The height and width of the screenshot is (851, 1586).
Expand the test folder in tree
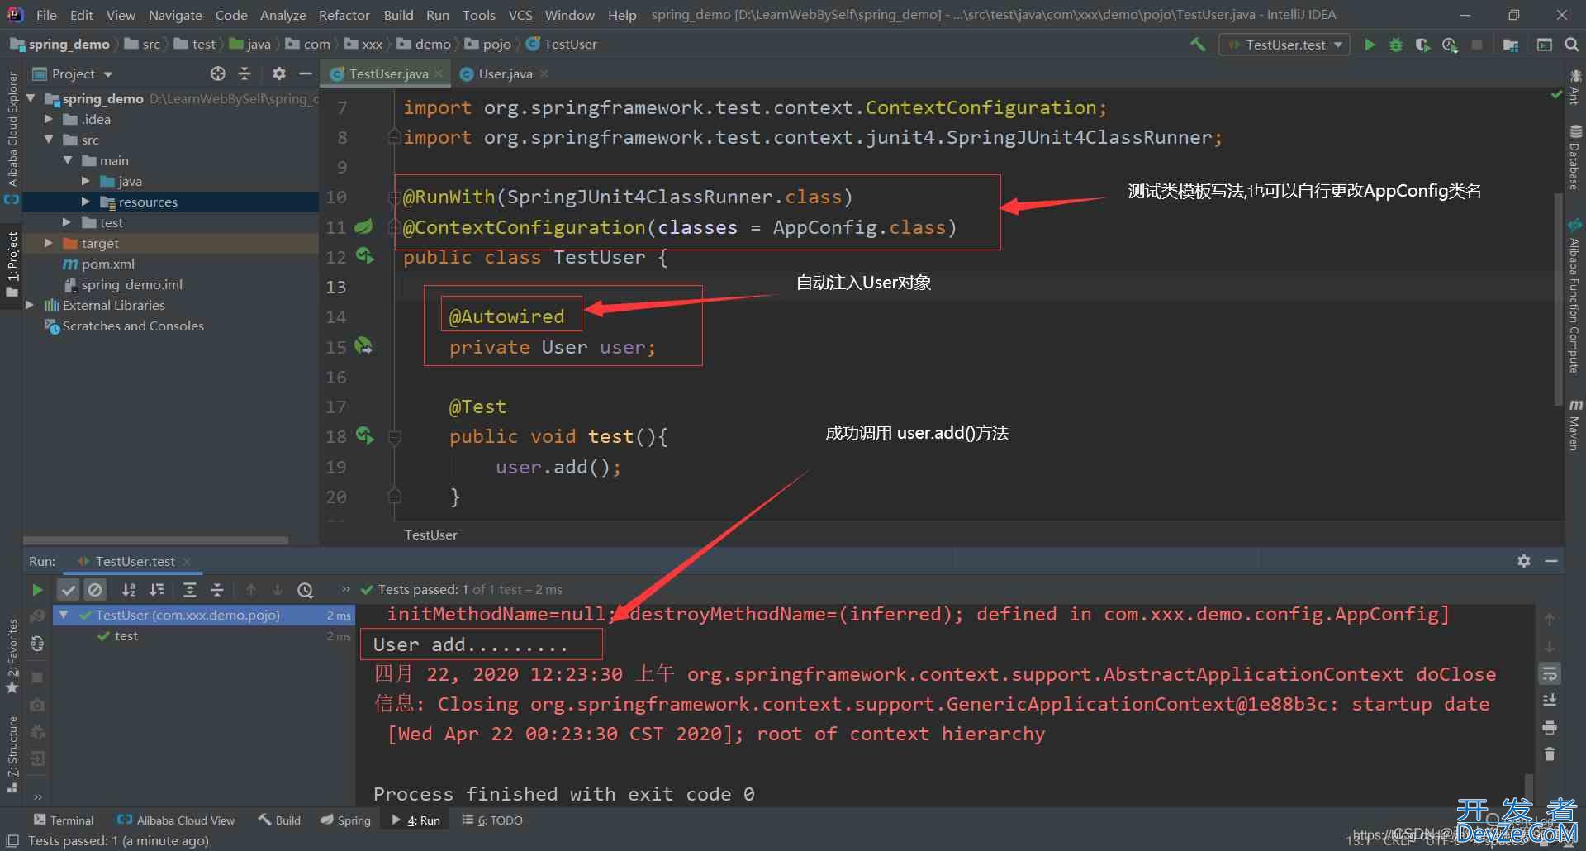point(67,222)
